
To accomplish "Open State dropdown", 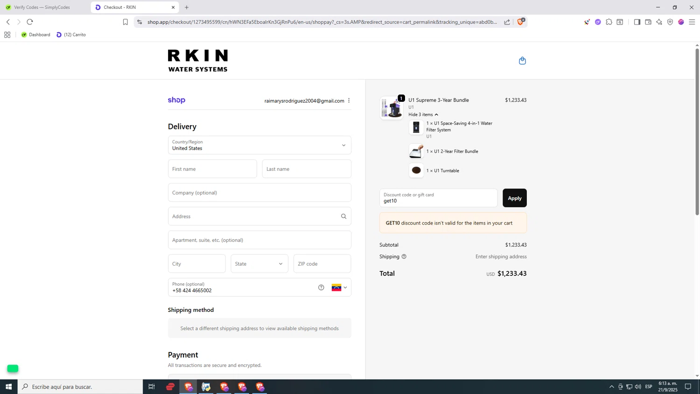I will [259, 264].
